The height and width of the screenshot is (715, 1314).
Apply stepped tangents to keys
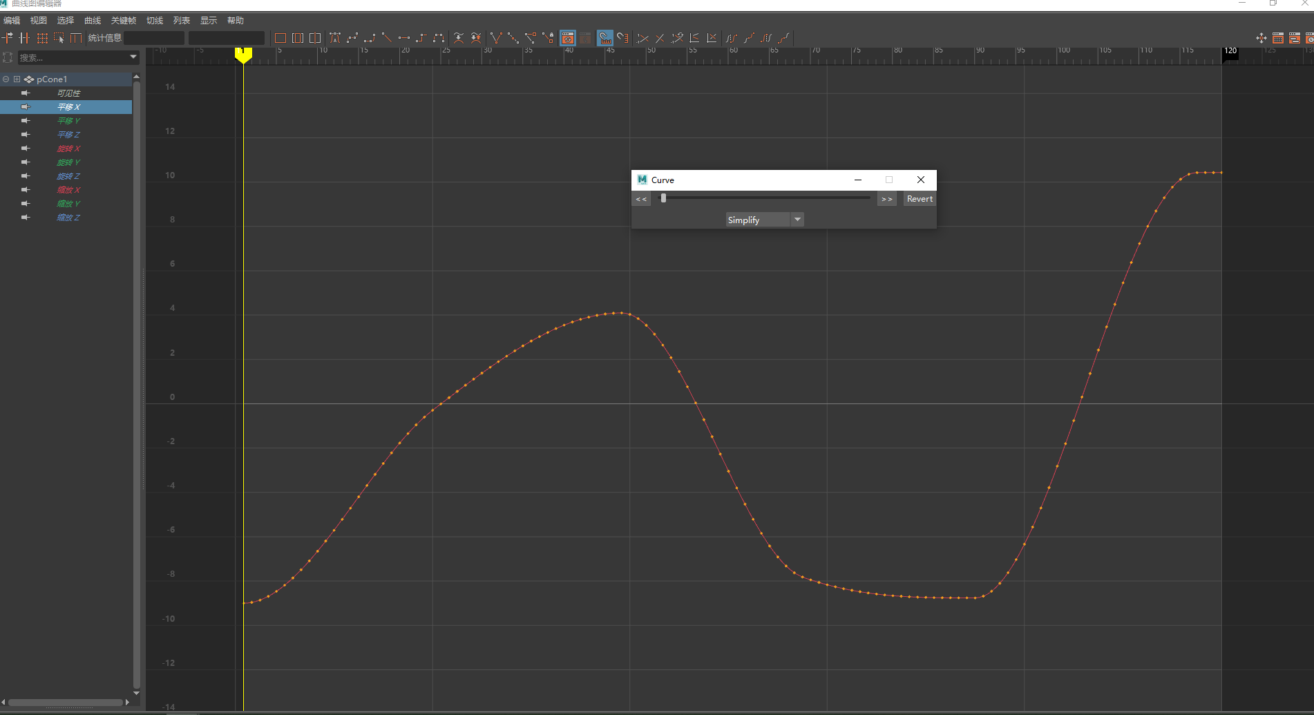point(422,38)
